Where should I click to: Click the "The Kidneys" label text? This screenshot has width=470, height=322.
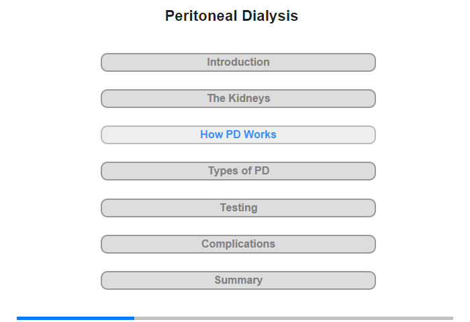coord(238,99)
